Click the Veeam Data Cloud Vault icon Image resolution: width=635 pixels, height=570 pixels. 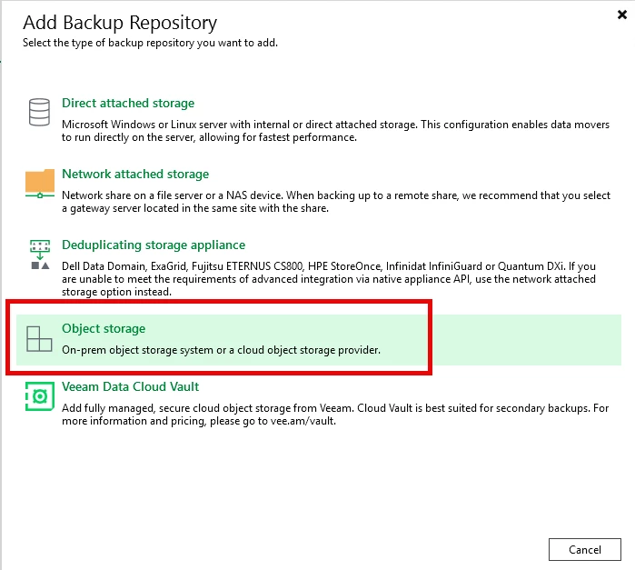tap(40, 396)
